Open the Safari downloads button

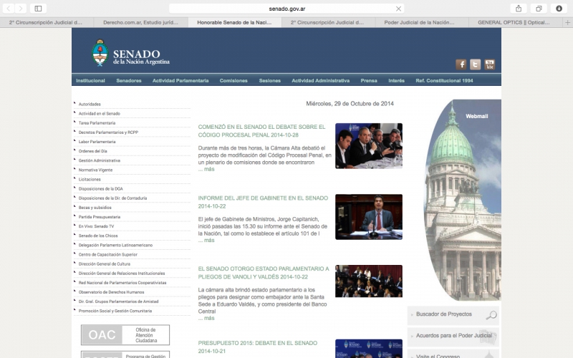(x=559, y=9)
